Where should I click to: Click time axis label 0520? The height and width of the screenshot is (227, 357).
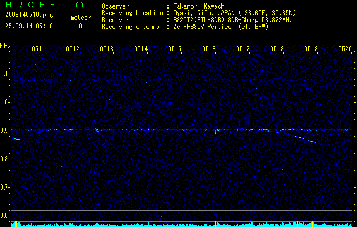coord(345,48)
